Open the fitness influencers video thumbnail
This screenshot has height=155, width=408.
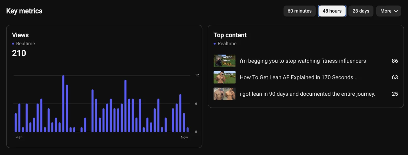click(x=224, y=61)
